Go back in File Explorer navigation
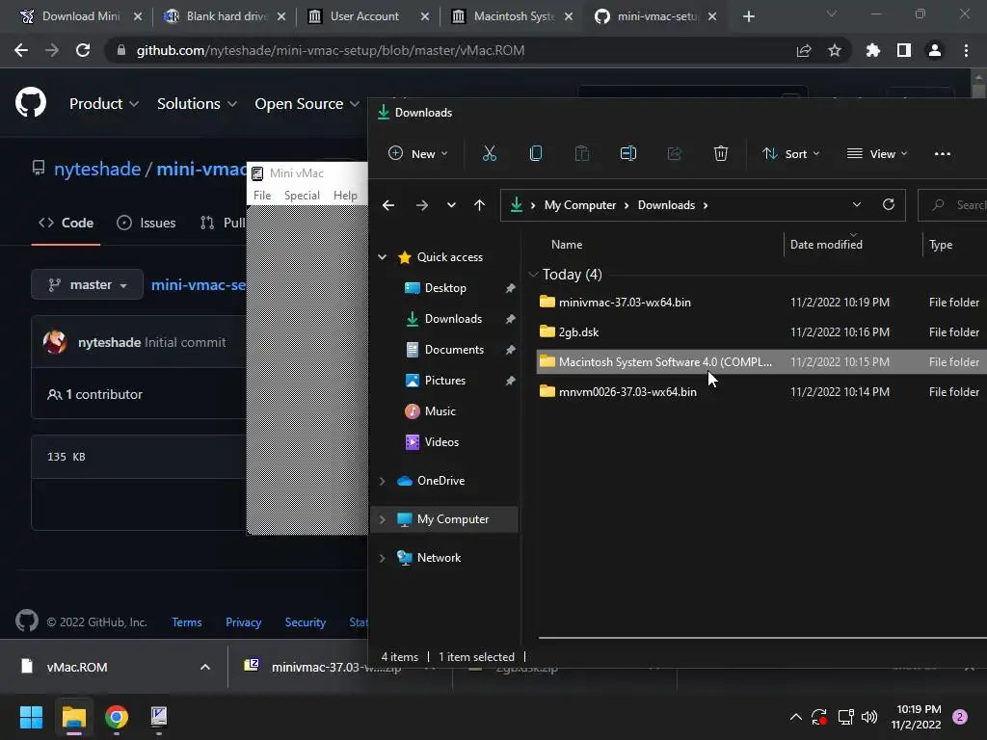This screenshot has width=987, height=740. click(x=388, y=205)
